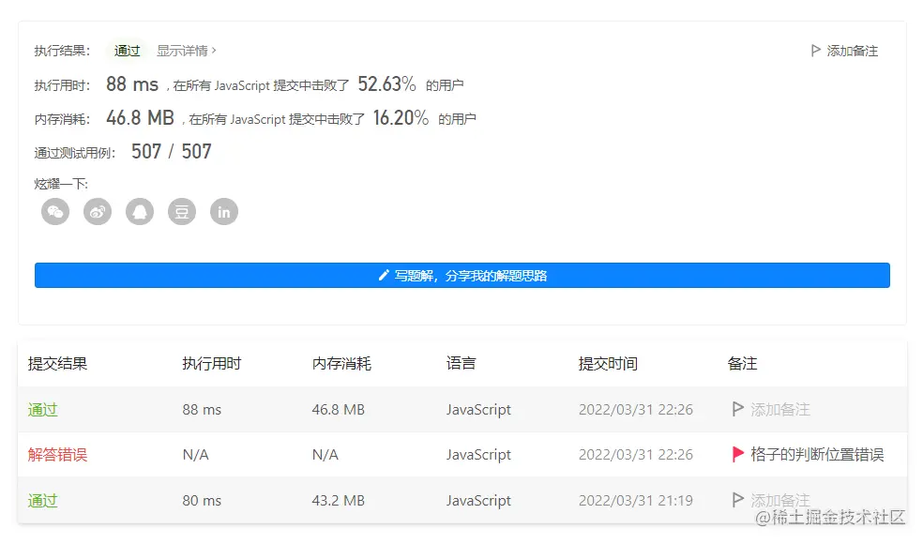Click the 507 / 507 test cases value
The width and height of the screenshot is (923, 544).
click(171, 152)
